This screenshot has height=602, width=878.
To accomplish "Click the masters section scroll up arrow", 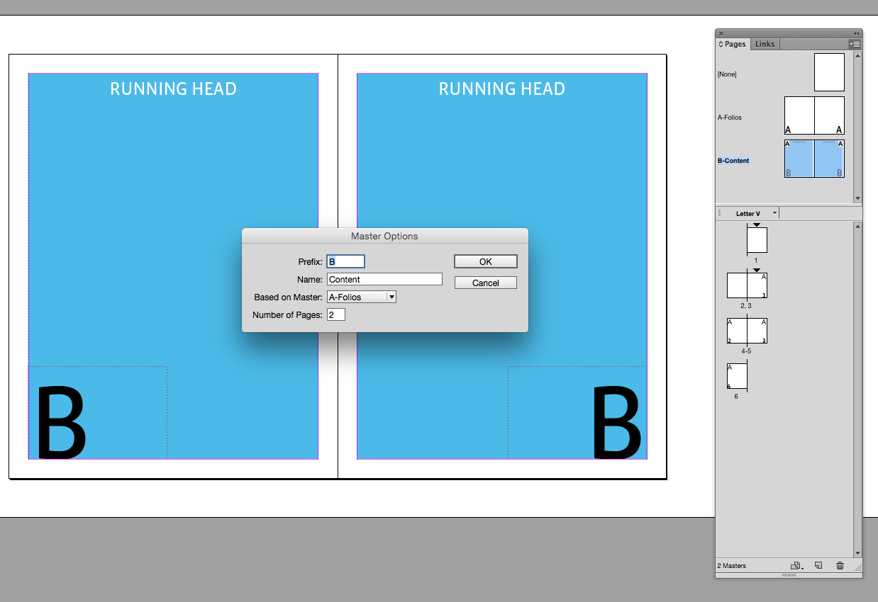I will pos(857,55).
